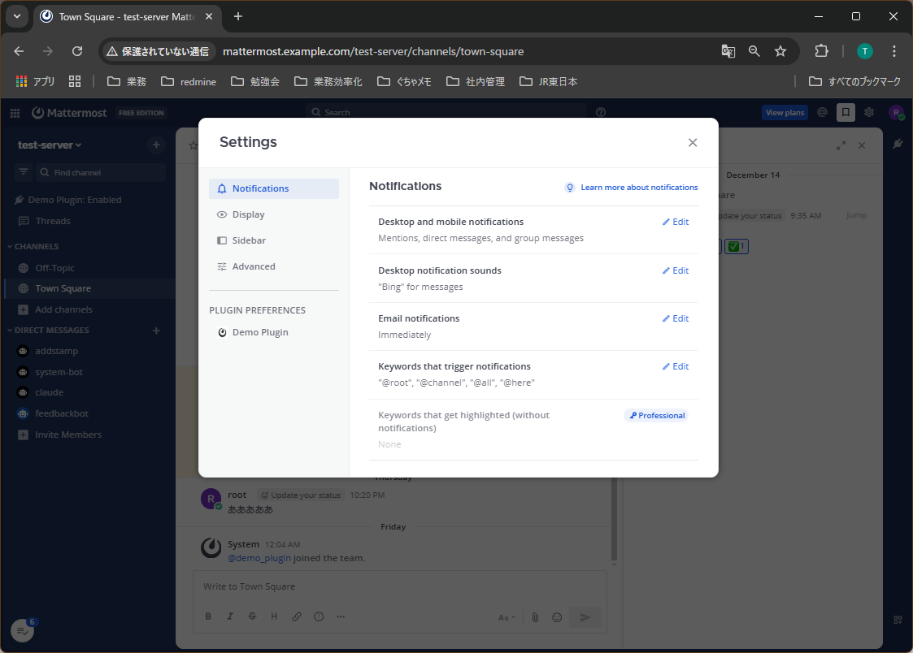Click the @demo_plugin mention link

[259, 558]
